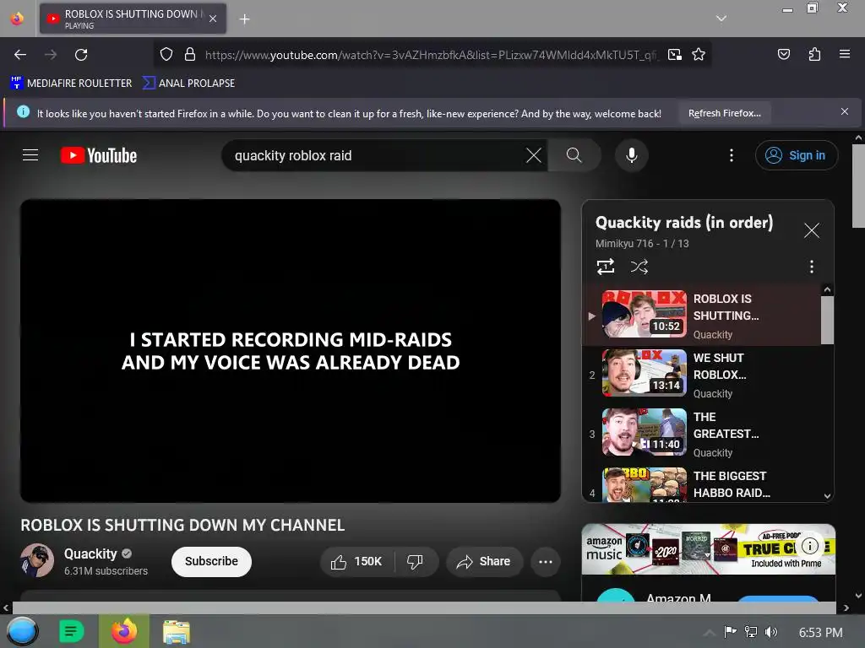This screenshot has width=865, height=648.
Task: Click the video player area
Action: 291,350
